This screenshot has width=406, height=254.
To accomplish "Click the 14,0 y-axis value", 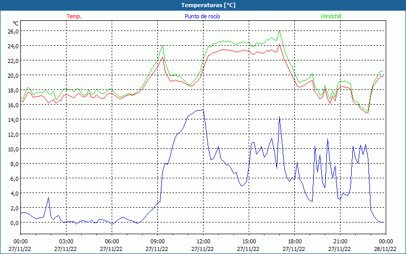I will [x=13, y=119].
